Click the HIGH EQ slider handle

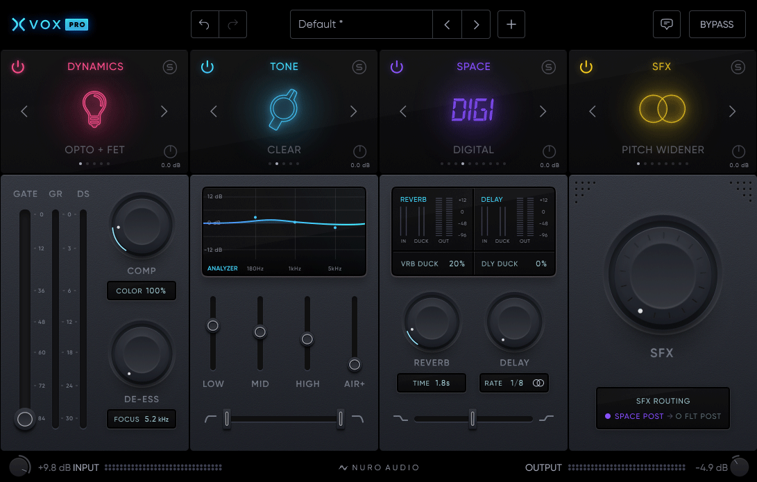click(307, 339)
